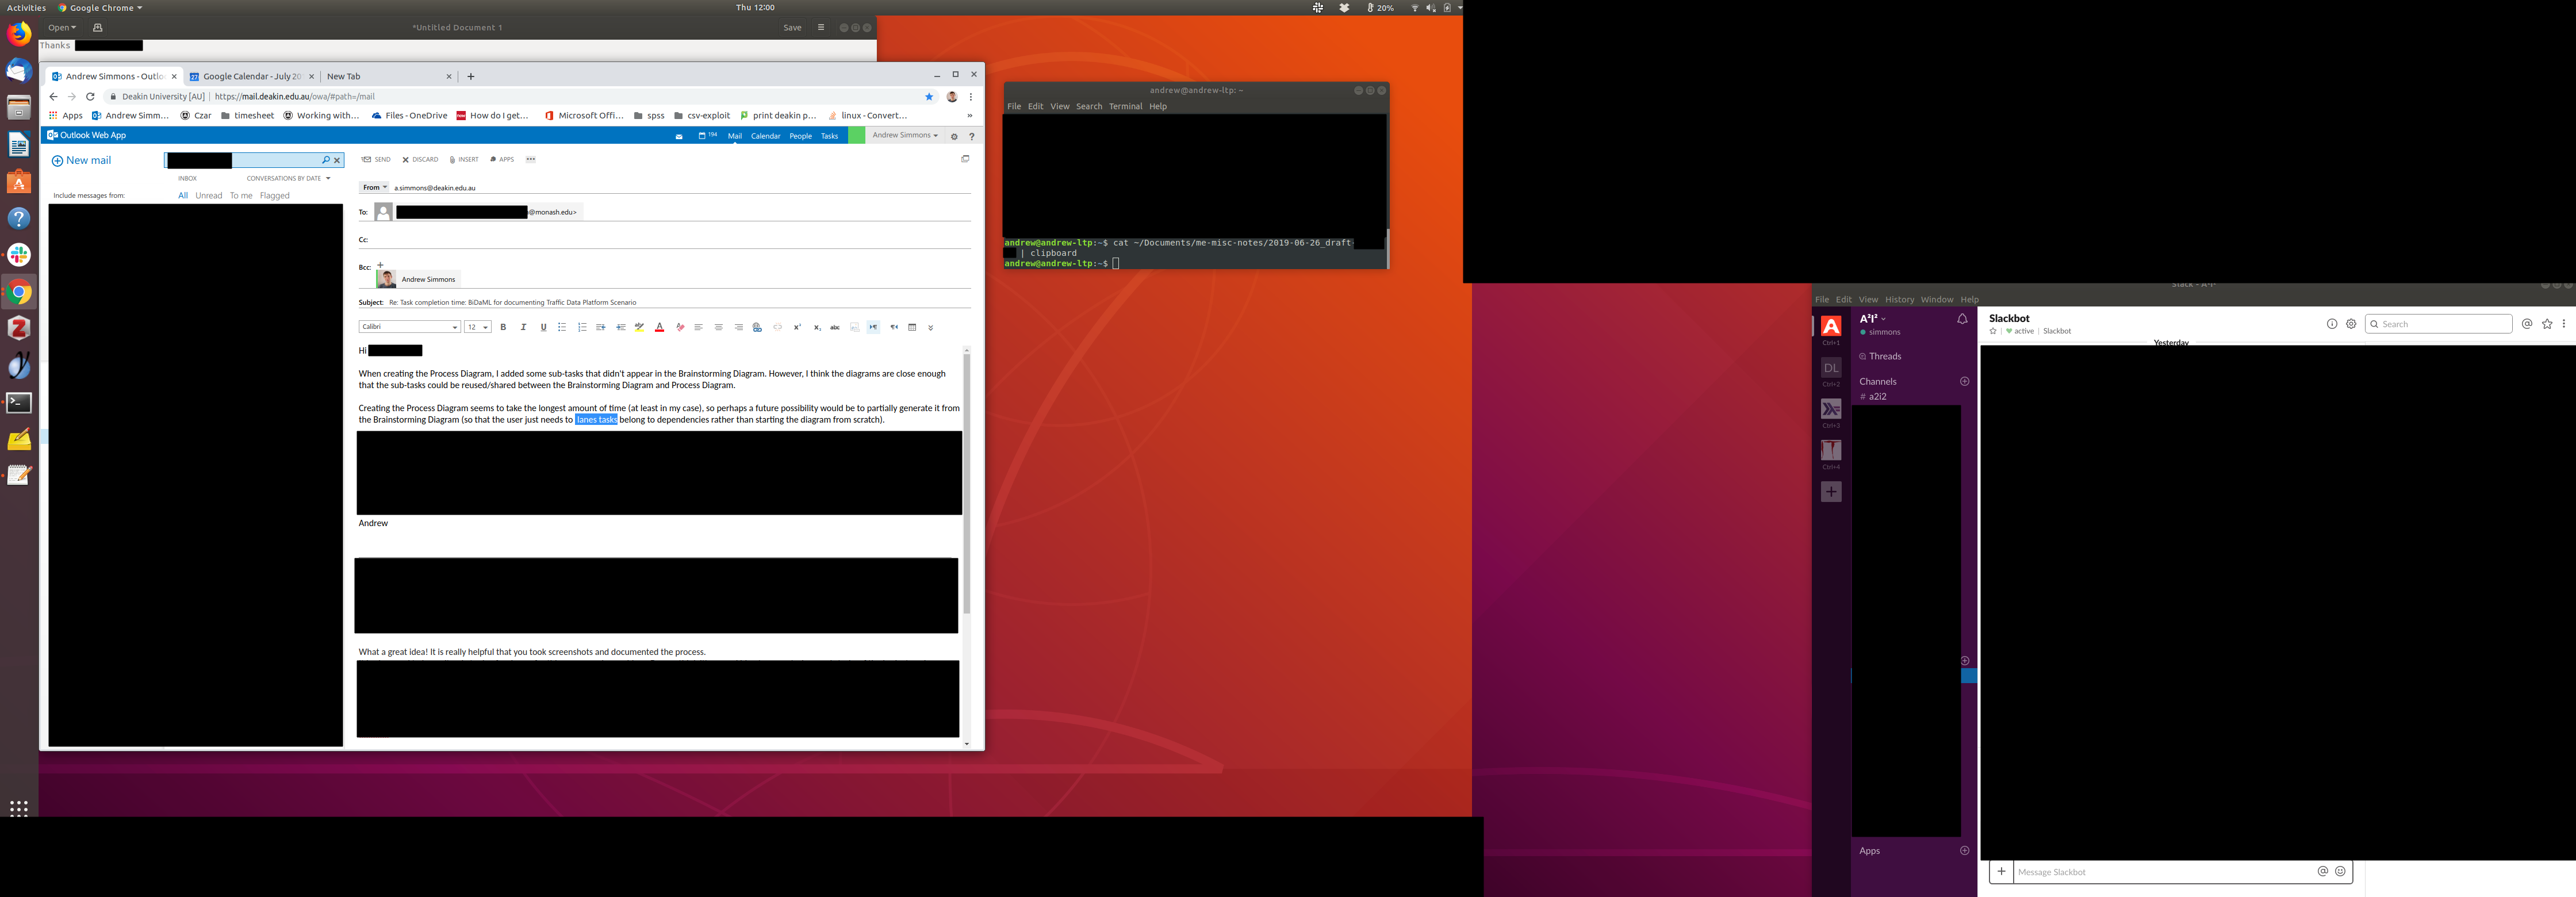The image size is (2576, 897).
Task: Open the Terminal menu in terminal
Action: (1125, 106)
